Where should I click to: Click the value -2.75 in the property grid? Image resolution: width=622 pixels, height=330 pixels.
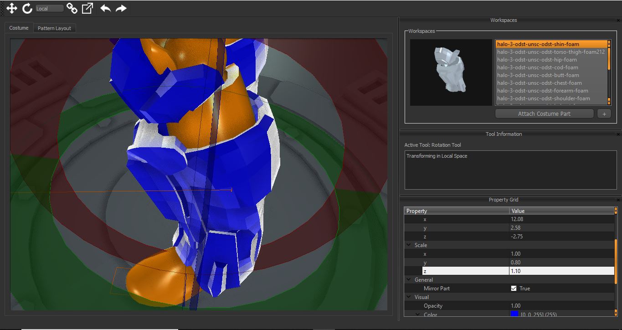point(561,237)
